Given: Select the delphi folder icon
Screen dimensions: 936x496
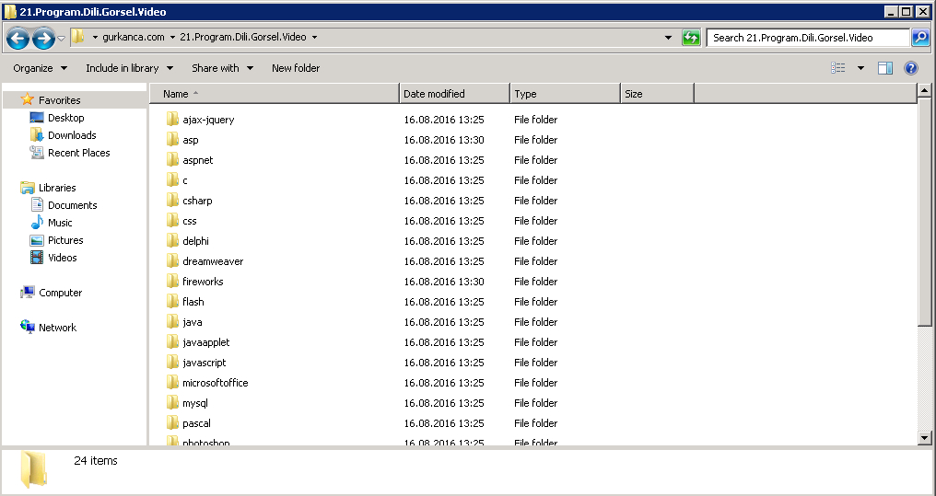Looking at the screenshot, I should click(172, 241).
